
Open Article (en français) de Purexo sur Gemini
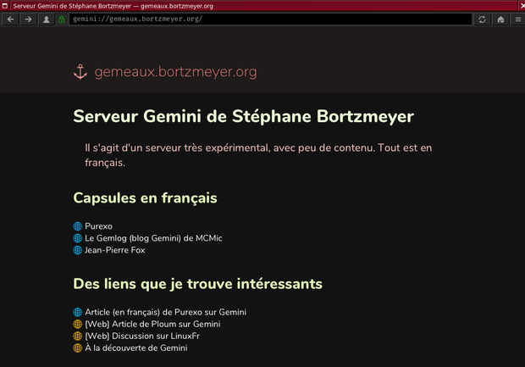tap(165, 313)
